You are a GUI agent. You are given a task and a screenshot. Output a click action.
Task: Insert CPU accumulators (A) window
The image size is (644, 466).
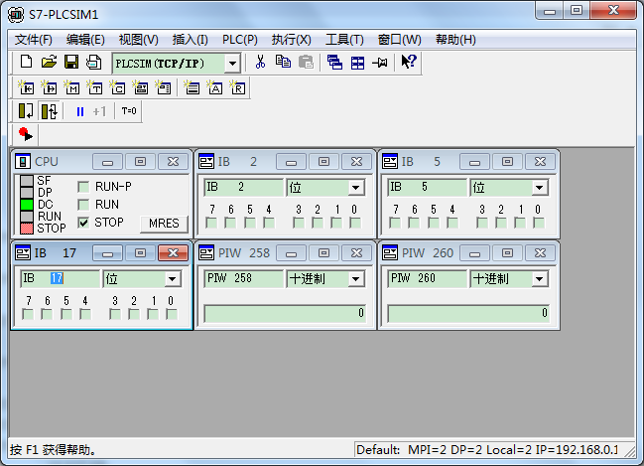click(x=214, y=87)
